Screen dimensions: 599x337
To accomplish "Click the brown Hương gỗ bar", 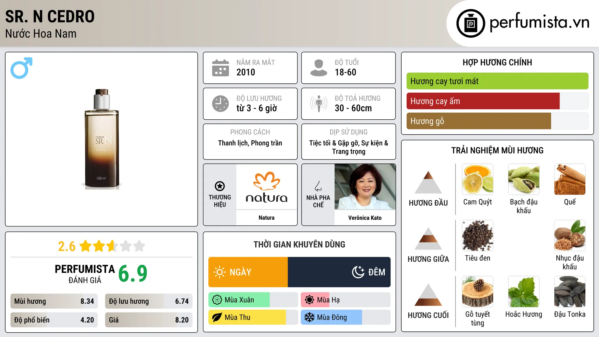I will point(479,121).
